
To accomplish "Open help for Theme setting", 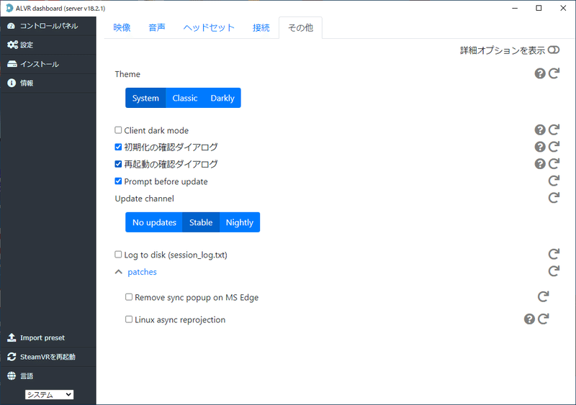I will (539, 73).
